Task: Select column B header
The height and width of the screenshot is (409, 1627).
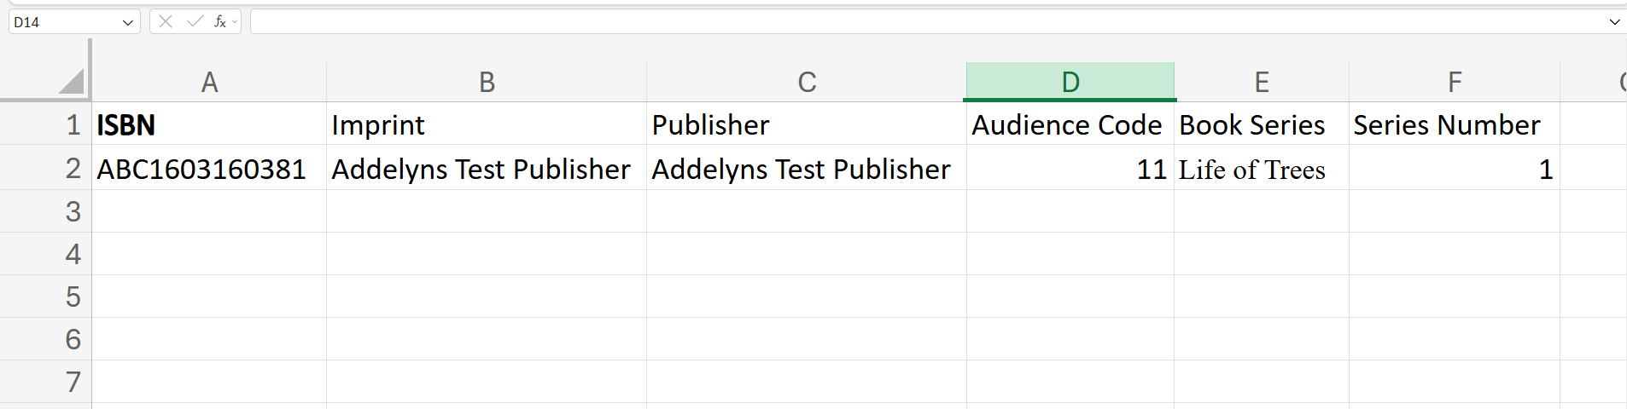Action: pyautogui.click(x=487, y=82)
